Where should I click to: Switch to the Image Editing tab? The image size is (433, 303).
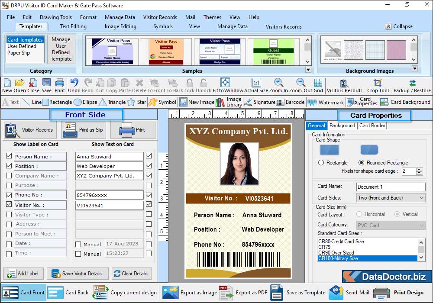120,26
